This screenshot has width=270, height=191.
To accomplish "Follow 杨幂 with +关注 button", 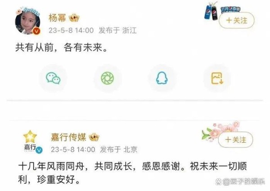I will (237, 21).
